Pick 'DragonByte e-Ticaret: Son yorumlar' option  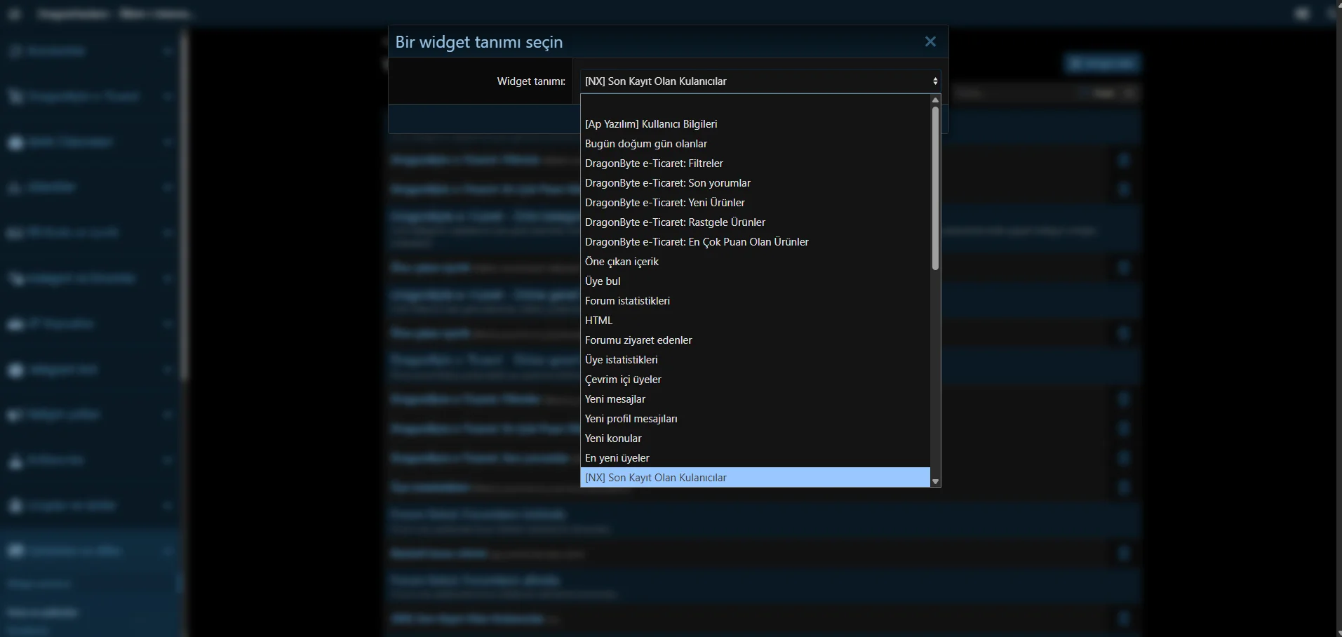point(667,183)
